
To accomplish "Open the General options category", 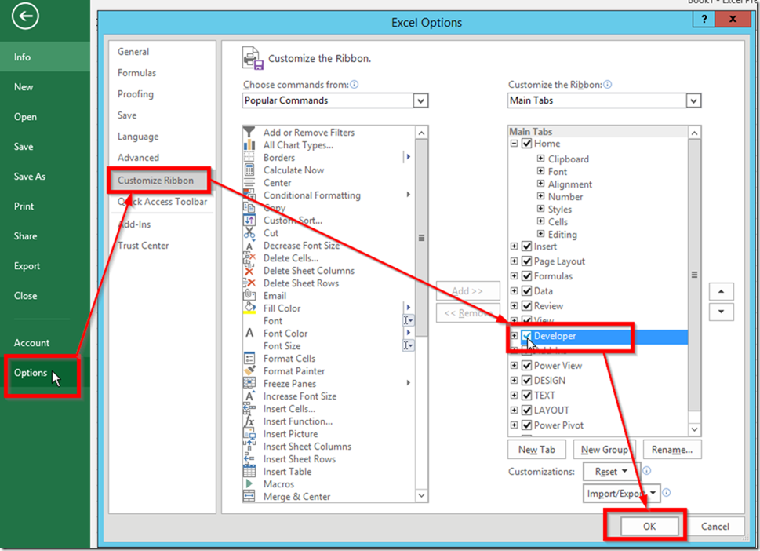I will tap(133, 52).
